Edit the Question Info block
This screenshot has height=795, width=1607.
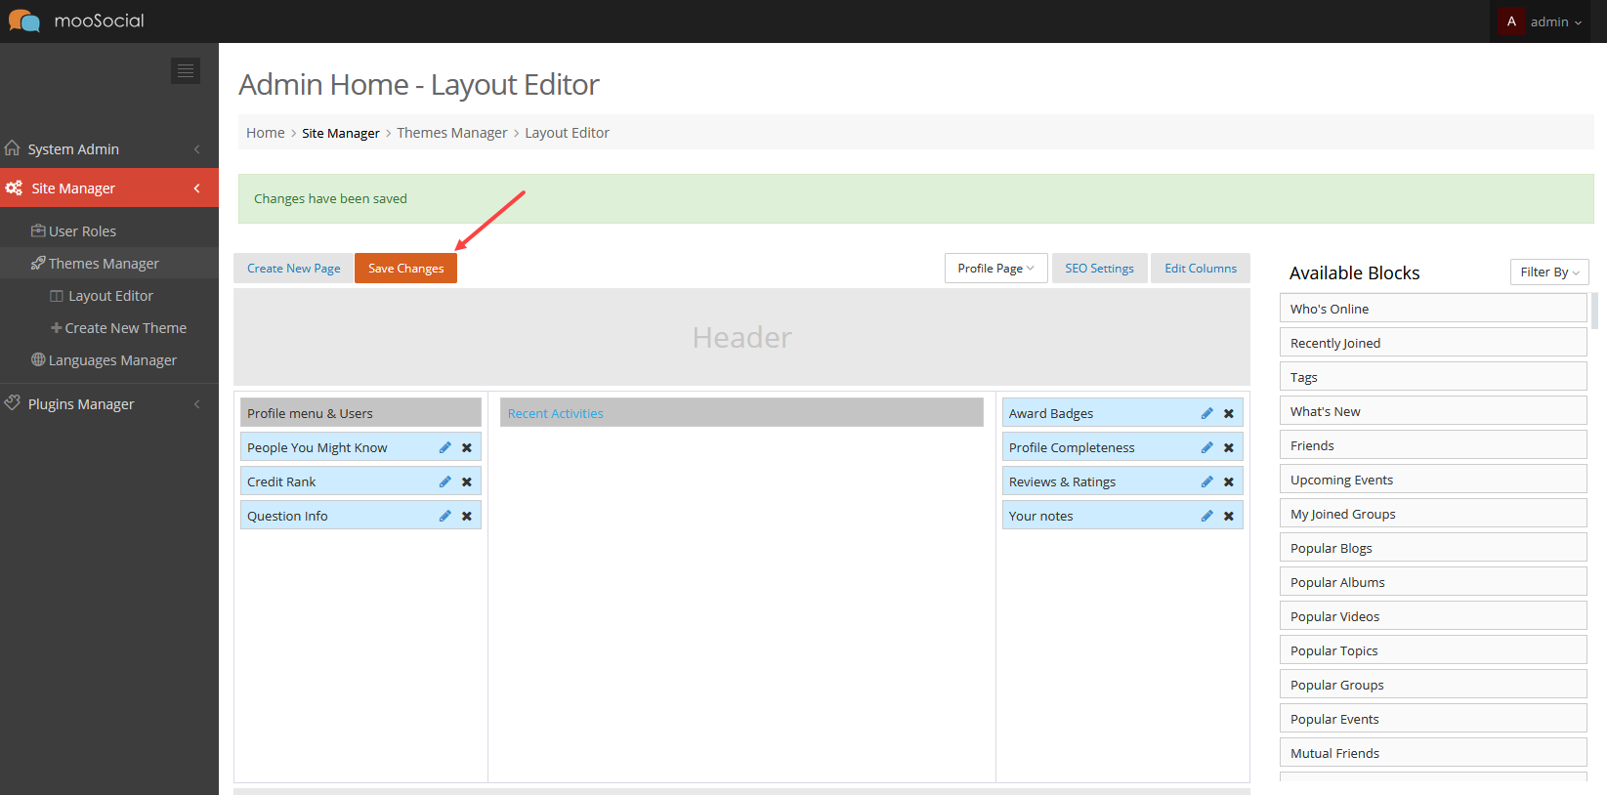pos(445,516)
